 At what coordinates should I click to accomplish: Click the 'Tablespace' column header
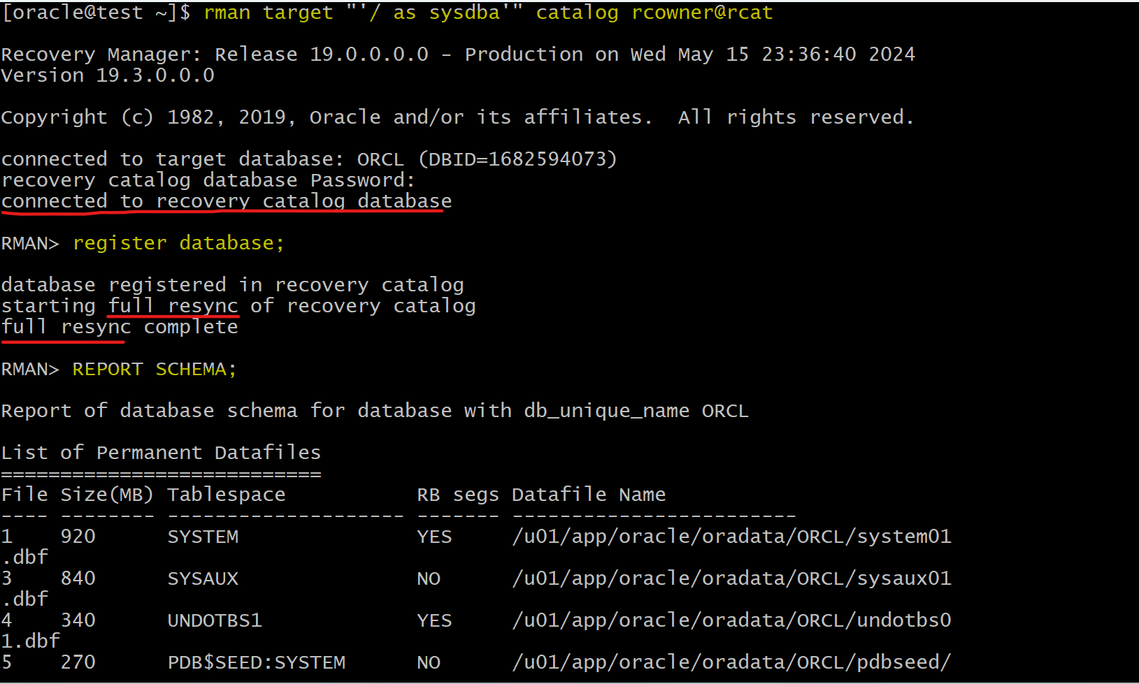[227, 495]
